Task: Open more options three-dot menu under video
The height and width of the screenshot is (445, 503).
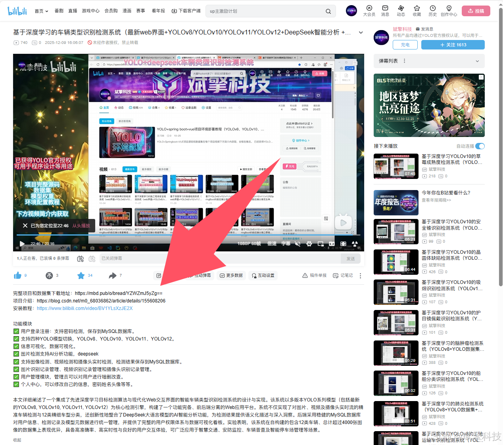Action: pos(360,276)
